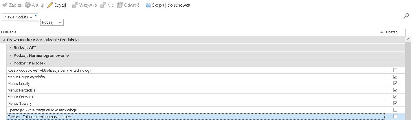The height and width of the screenshot is (120, 411).
Task: Uncheck access for Menu: Grupy wyrobów
Action: point(395,77)
